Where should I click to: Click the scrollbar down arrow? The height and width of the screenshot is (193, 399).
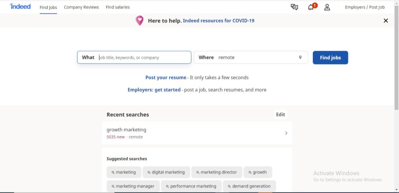396,190
